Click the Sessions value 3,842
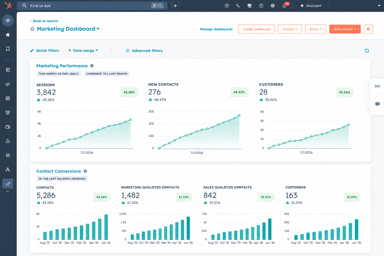The height and width of the screenshot is (256, 384). coord(46,92)
